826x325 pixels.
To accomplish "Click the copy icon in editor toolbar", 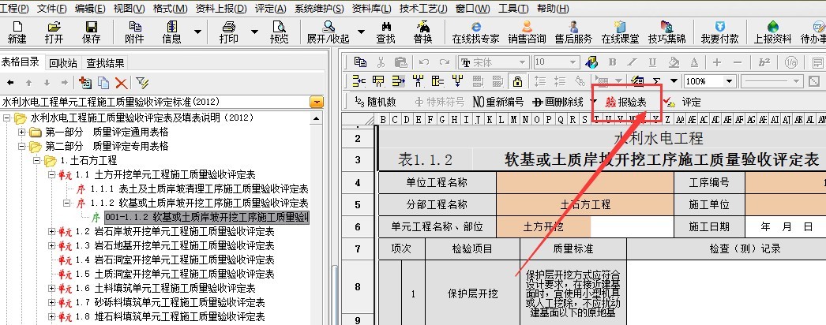I will click(x=360, y=62).
